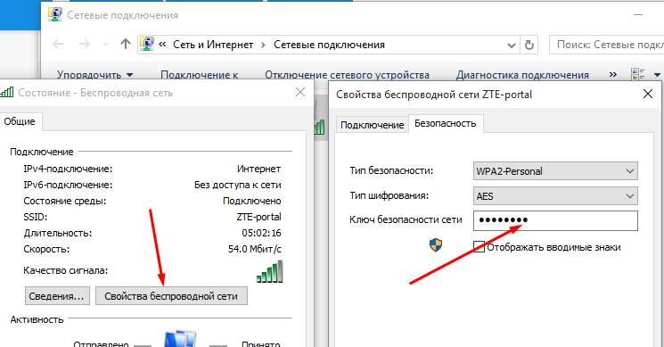Click the network icon in address bar
The height and width of the screenshot is (347, 664).
click(x=147, y=44)
